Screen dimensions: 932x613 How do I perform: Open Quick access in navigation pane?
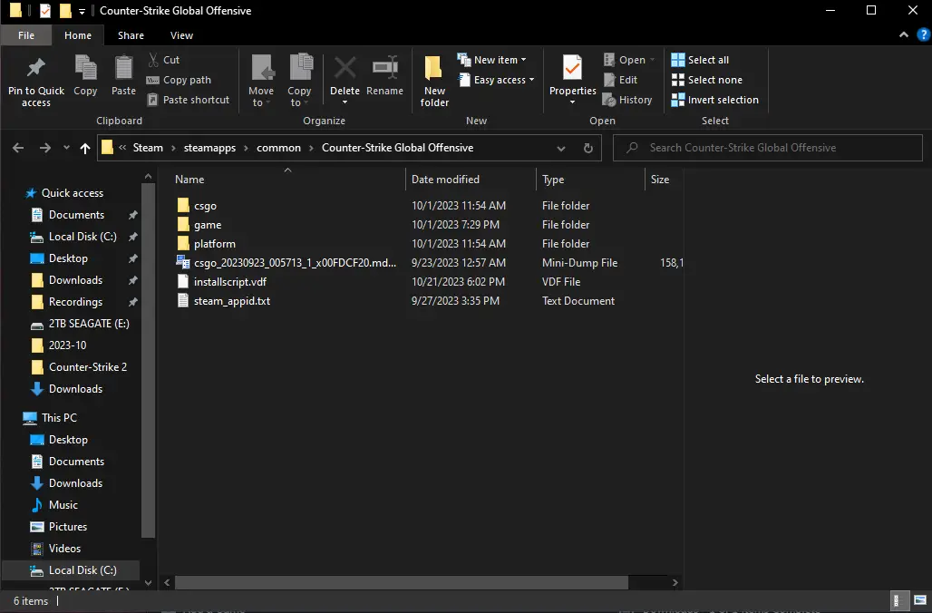point(72,192)
